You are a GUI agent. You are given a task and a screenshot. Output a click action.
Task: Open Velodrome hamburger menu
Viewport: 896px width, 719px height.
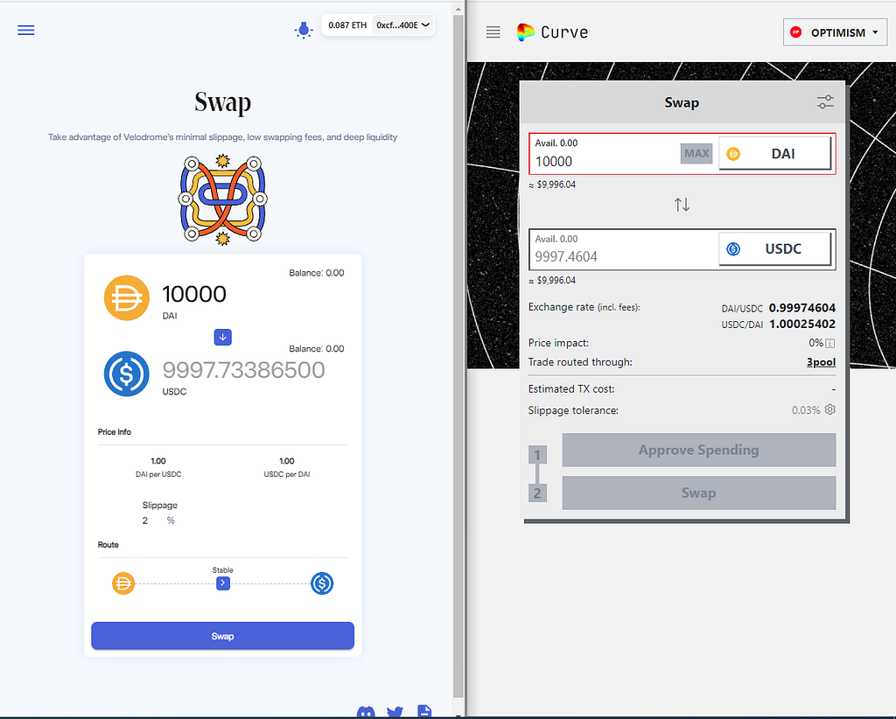click(x=25, y=31)
